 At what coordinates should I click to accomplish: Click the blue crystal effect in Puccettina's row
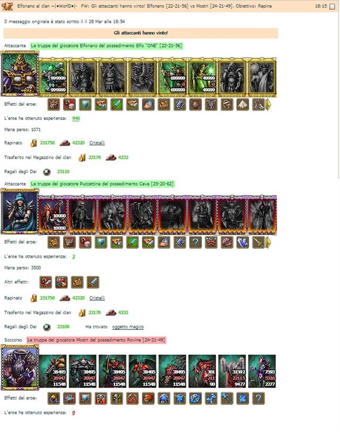[243, 242]
